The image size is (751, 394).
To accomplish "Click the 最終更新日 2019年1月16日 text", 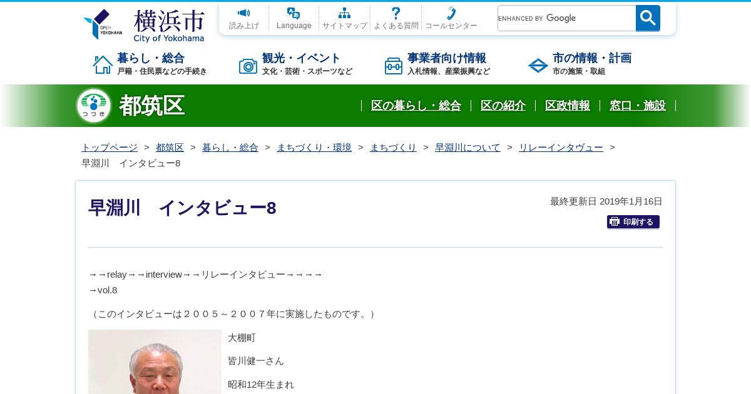I will click(606, 201).
